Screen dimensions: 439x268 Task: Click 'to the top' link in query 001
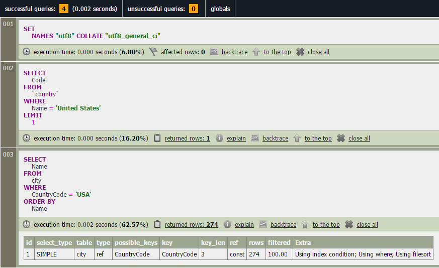(x=278, y=52)
